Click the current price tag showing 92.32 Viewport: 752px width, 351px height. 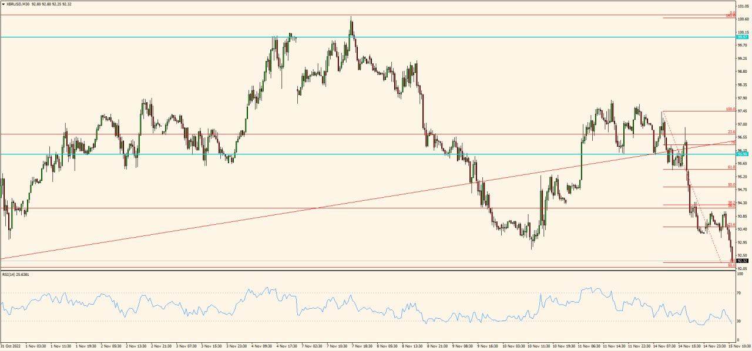pos(742,260)
